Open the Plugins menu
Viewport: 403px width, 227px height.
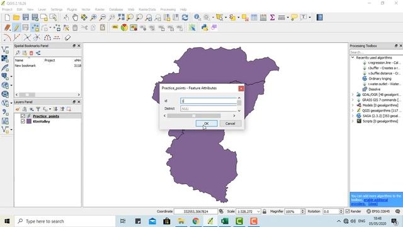[72, 9]
